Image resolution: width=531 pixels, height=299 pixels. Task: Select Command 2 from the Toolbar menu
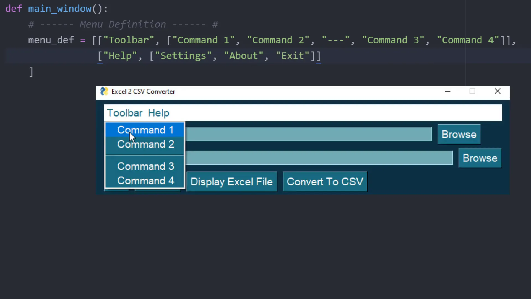[145, 144]
